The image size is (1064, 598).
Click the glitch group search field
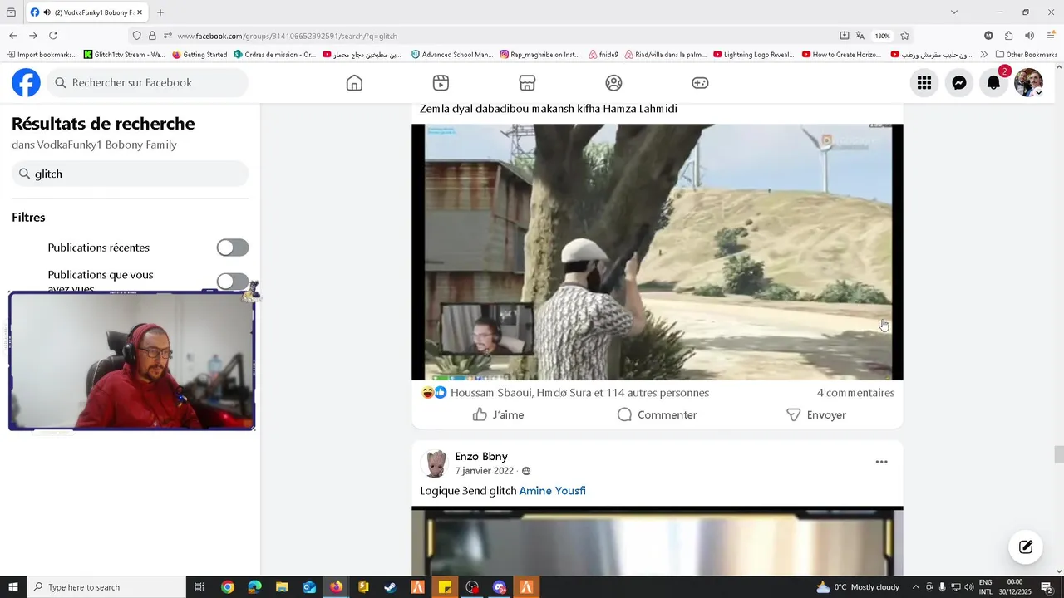[x=130, y=174]
